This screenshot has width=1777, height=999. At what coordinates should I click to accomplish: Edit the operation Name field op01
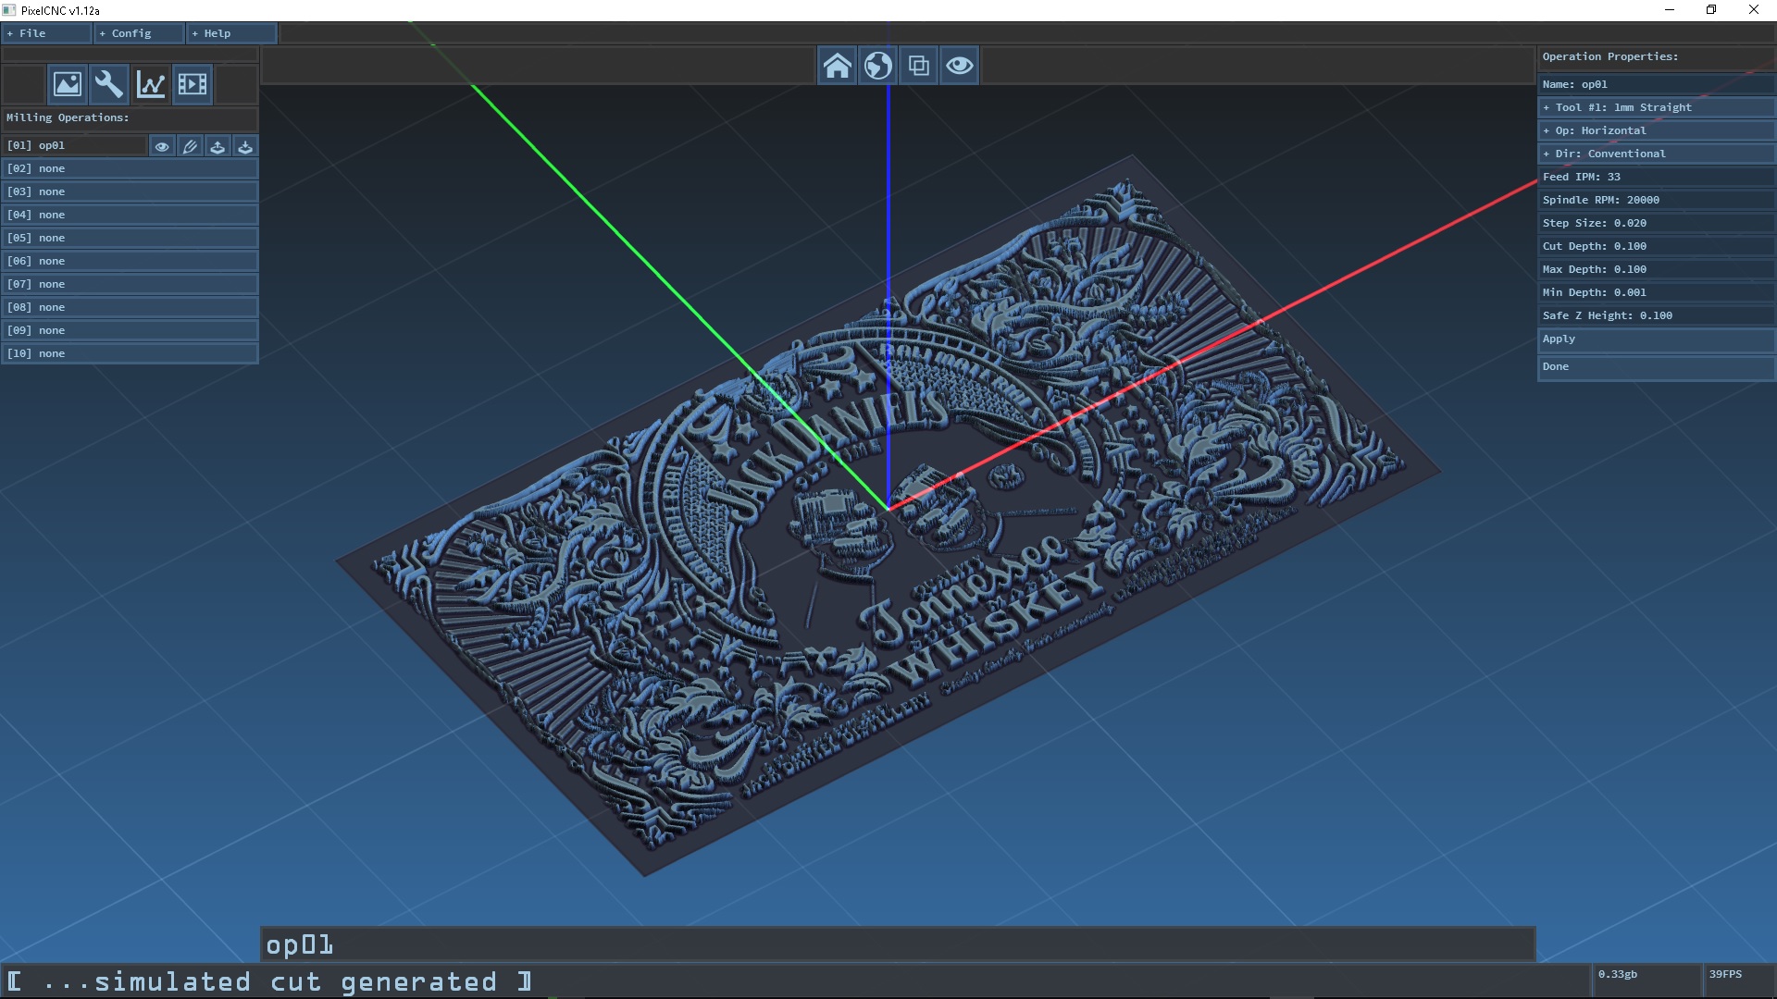pyautogui.click(x=1656, y=84)
